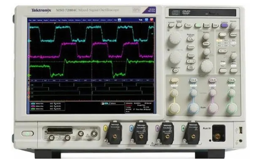Click the blue minimize button on the scope screen
Viewport: 260px width, 159px height.
pyautogui.click(x=147, y=20)
